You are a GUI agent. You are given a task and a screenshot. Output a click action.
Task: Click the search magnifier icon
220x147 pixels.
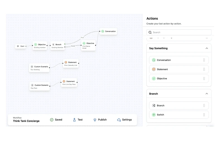150,32
